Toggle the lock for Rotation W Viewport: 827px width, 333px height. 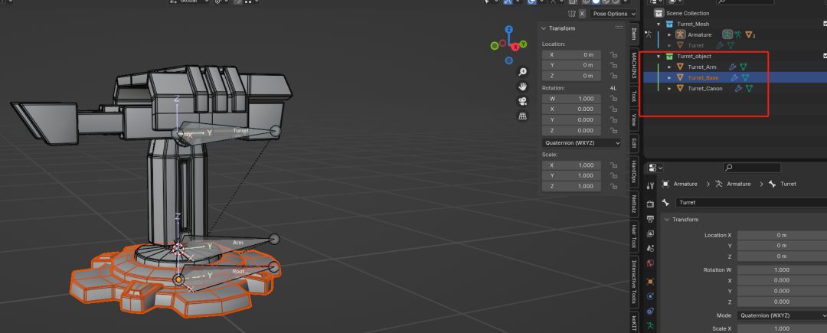(x=613, y=99)
